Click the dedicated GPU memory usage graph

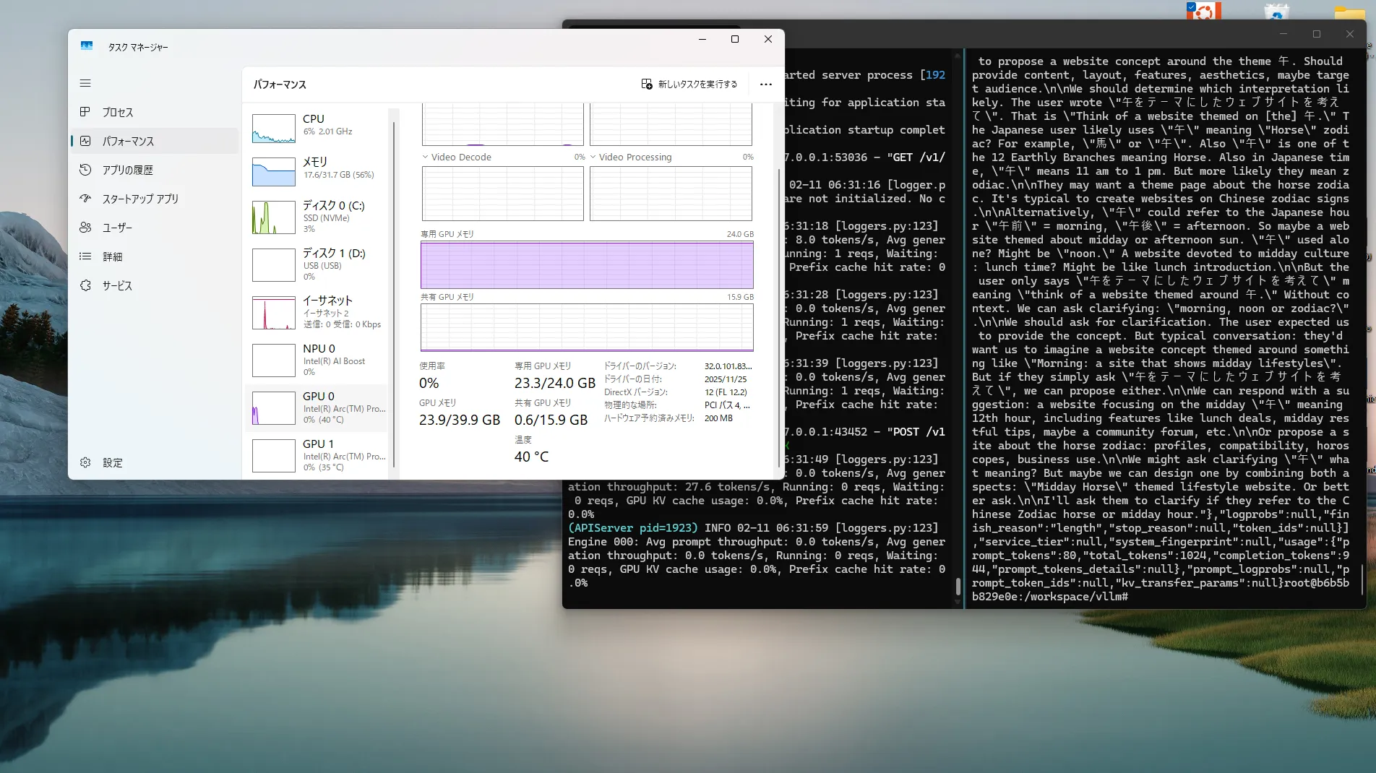pos(587,265)
